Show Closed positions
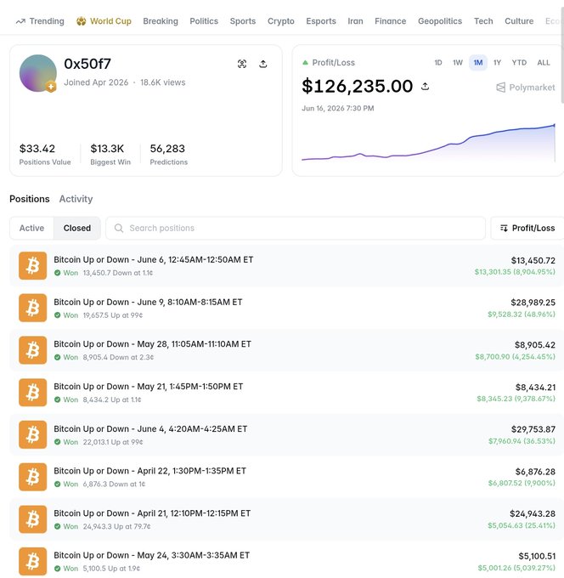564x578 pixels. pyautogui.click(x=77, y=228)
